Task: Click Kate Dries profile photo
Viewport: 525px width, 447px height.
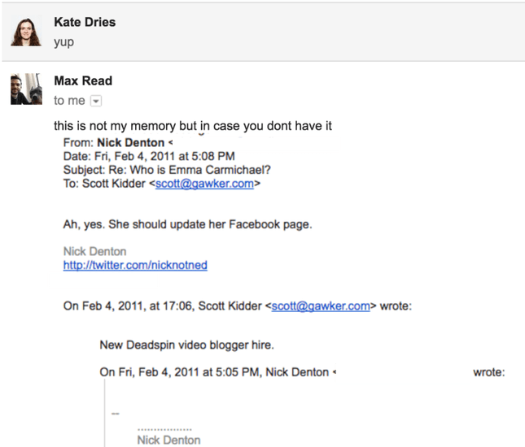Action: pyautogui.click(x=26, y=32)
